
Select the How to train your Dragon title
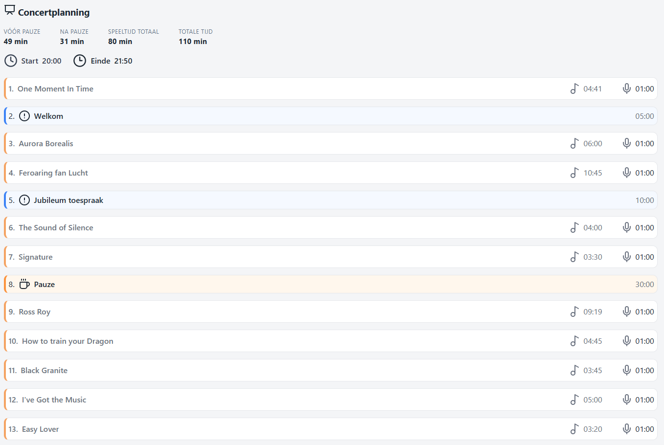click(68, 341)
